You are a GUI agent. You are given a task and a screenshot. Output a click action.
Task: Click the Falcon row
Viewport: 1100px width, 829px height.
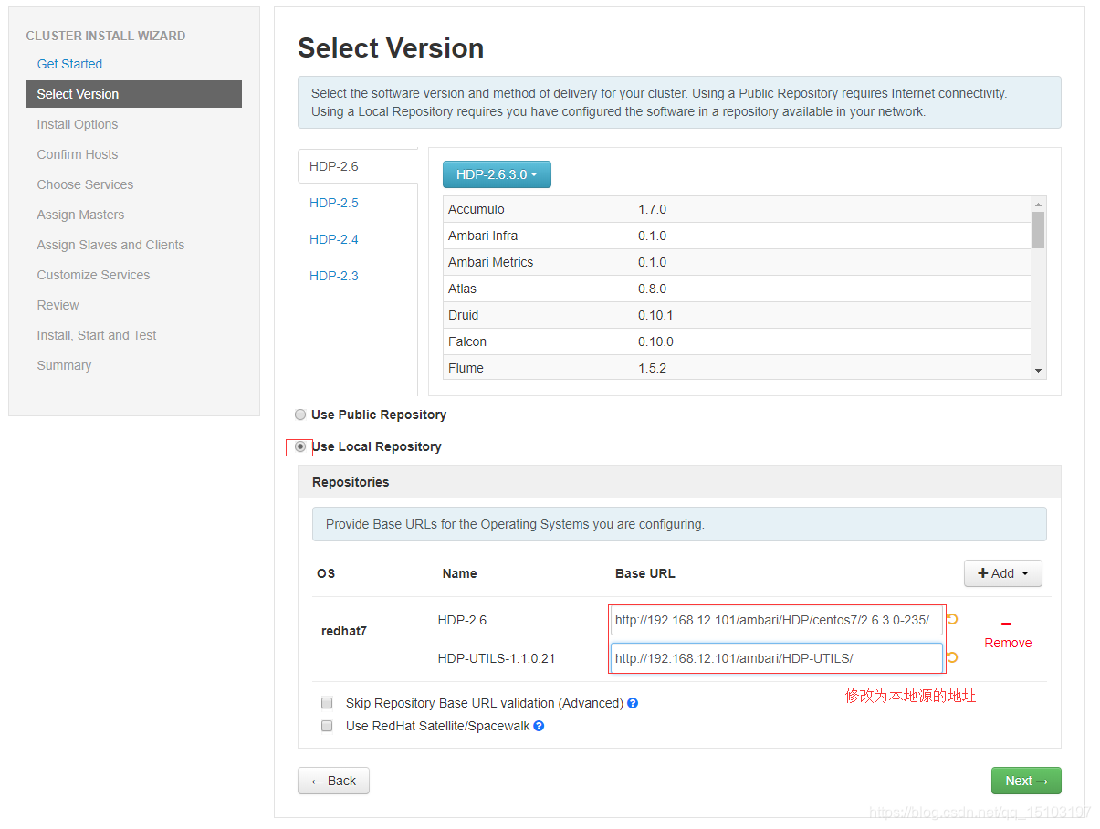coord(737,341)
